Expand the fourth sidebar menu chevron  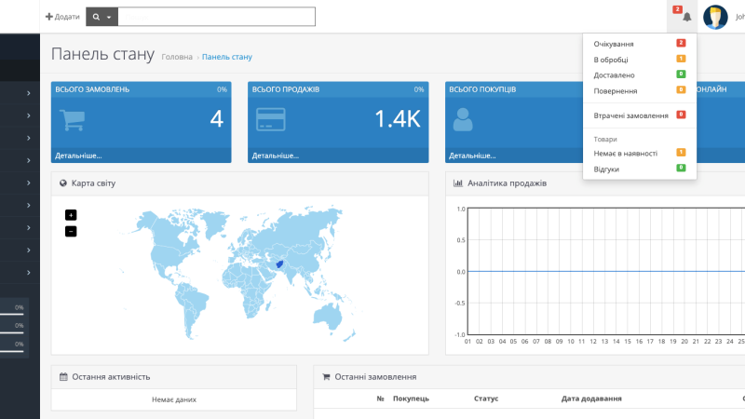click(29, 160)
